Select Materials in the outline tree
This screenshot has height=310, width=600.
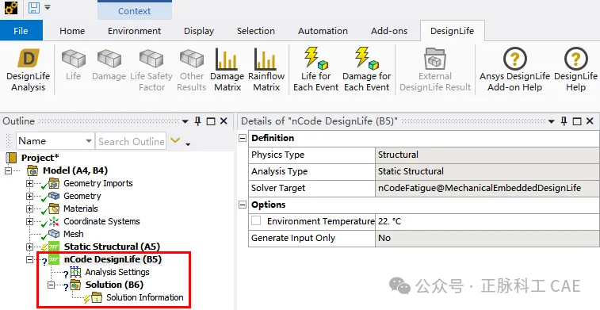coord(80,209)
